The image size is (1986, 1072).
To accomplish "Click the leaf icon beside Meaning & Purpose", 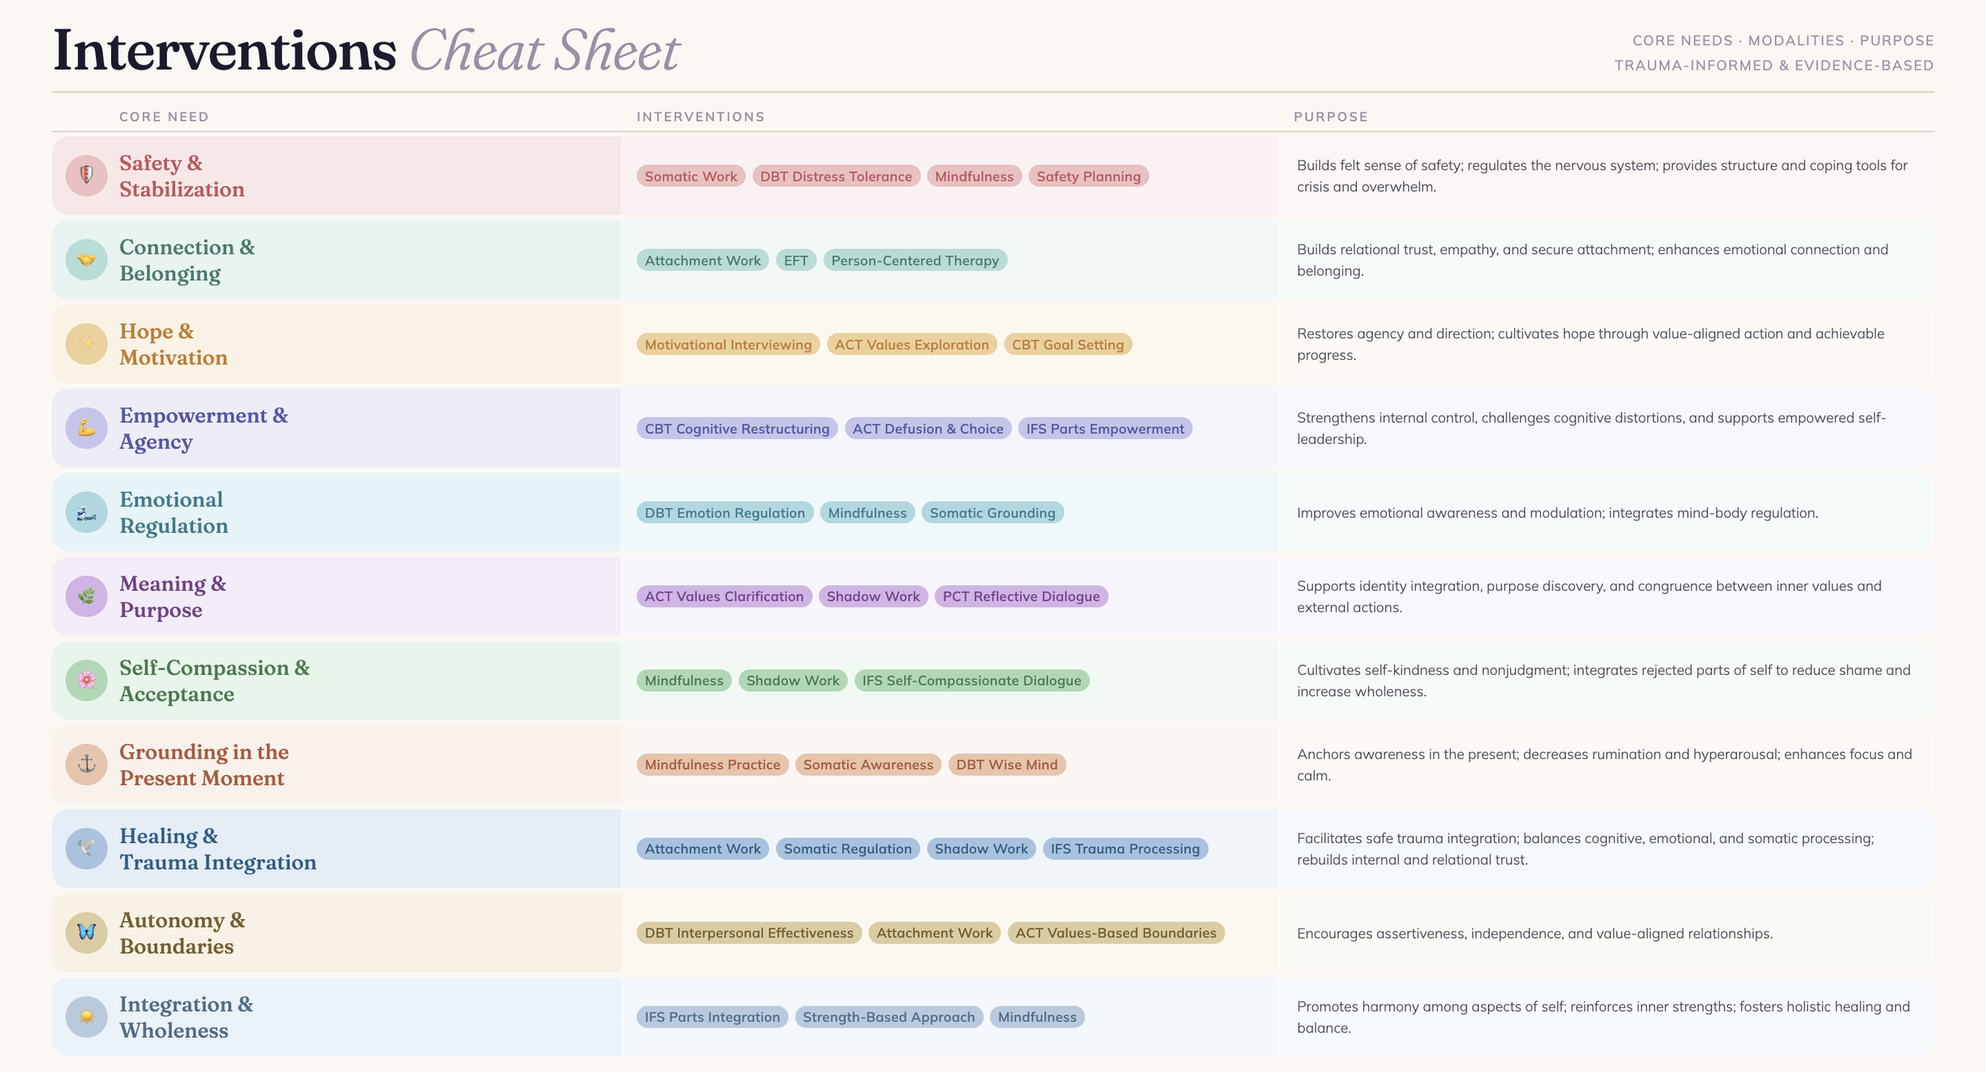I will [87, 596].
